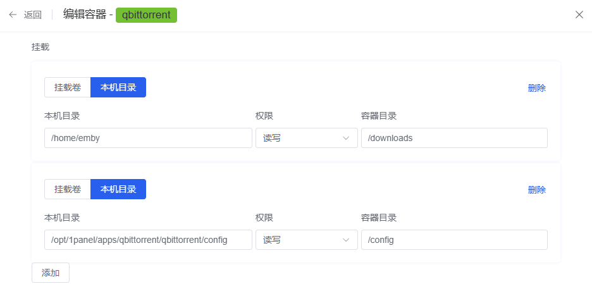
Task: Remove the /config mount entry
Action: pyautogui.click(x=536, y=190)
